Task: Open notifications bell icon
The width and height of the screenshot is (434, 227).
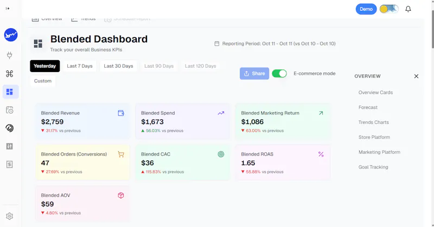Action: click(x=408, y=9)
